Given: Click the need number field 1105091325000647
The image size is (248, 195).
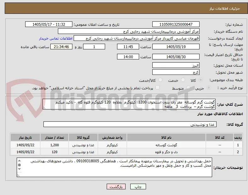Looking at the screenshot, I should click(x=176, y=24).
